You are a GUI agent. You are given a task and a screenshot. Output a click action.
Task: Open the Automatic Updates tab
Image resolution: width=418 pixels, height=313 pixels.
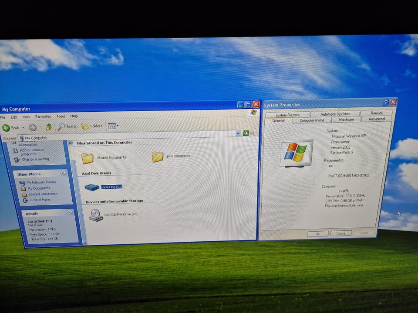335,113
